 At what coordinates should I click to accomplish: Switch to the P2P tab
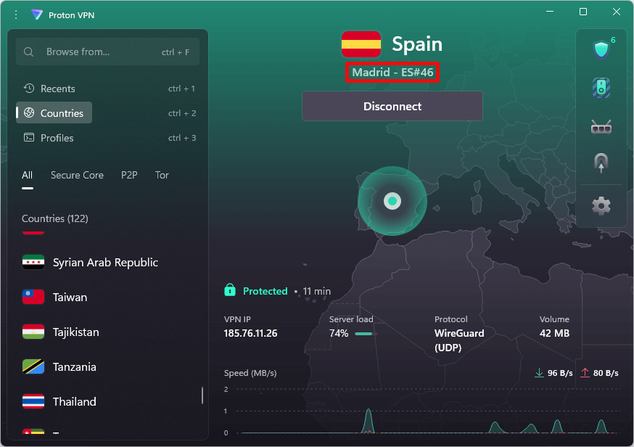[129, 175]
